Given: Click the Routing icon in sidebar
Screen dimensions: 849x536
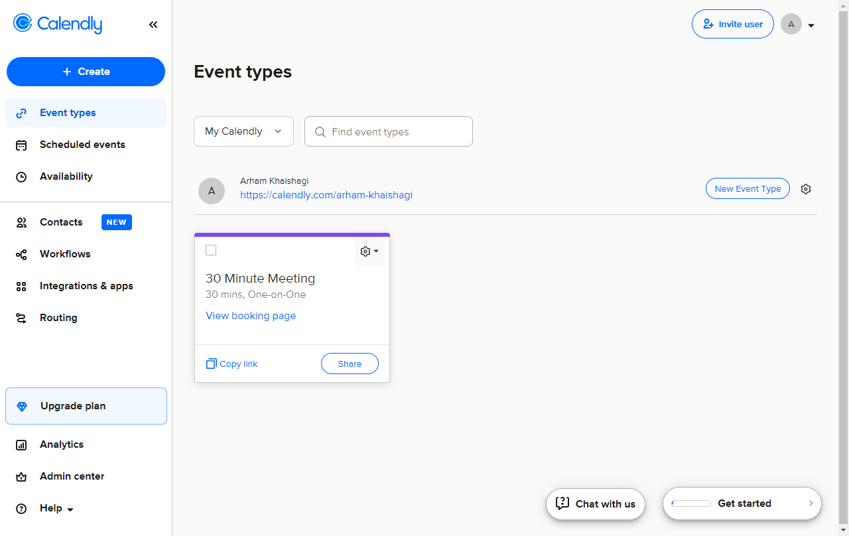Looking at the screenshot, I should point(21,318).
